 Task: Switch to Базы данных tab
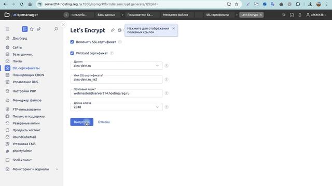point(106,15)
